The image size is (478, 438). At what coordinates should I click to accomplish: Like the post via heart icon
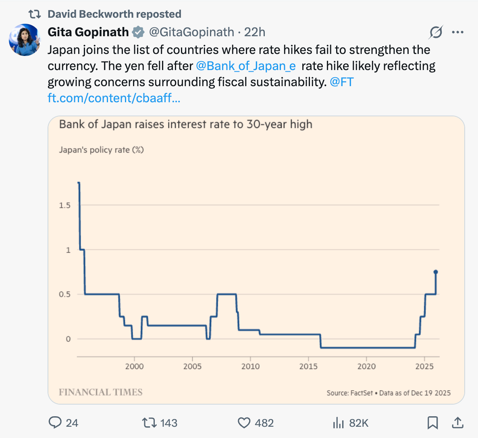244,423
